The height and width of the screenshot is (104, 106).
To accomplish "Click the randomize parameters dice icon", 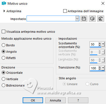I will [92, 19].
